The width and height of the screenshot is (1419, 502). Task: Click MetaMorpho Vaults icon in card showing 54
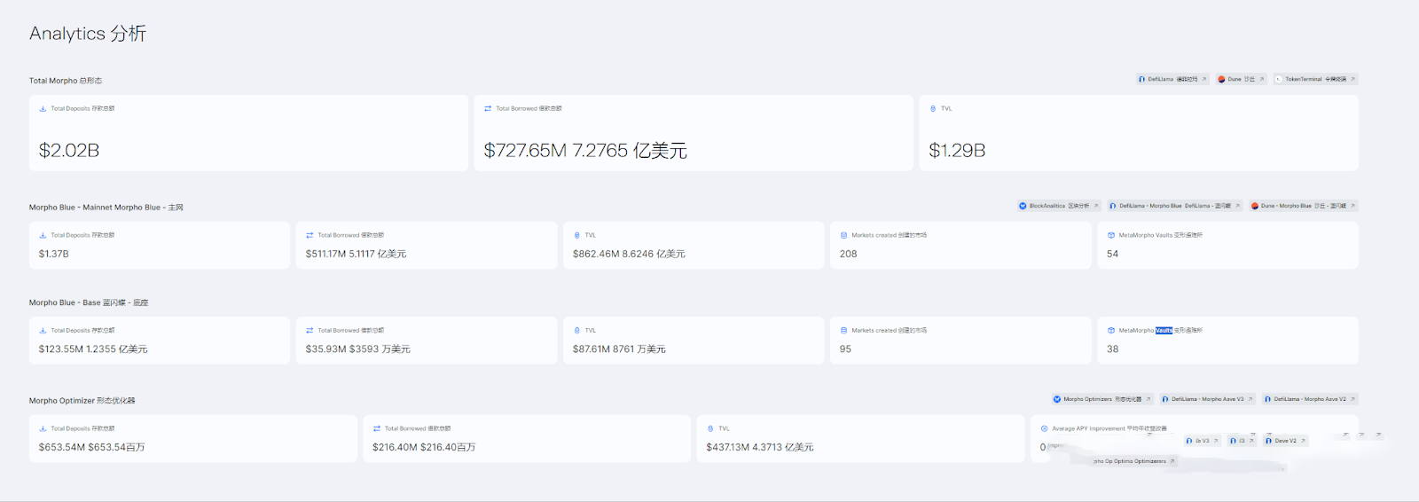point(1111,236)
